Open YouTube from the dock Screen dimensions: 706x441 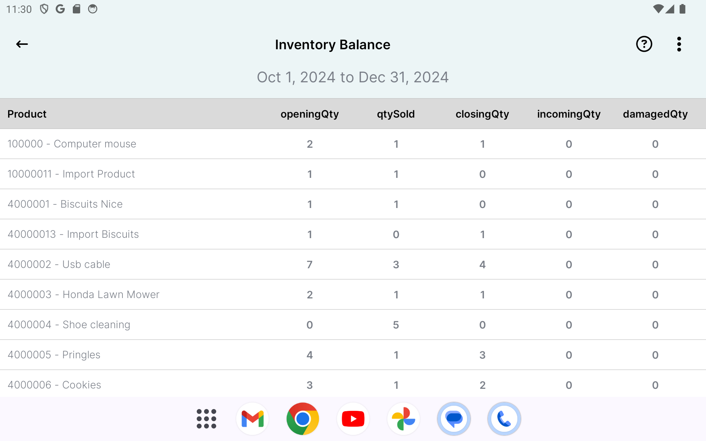pos(353,419)
